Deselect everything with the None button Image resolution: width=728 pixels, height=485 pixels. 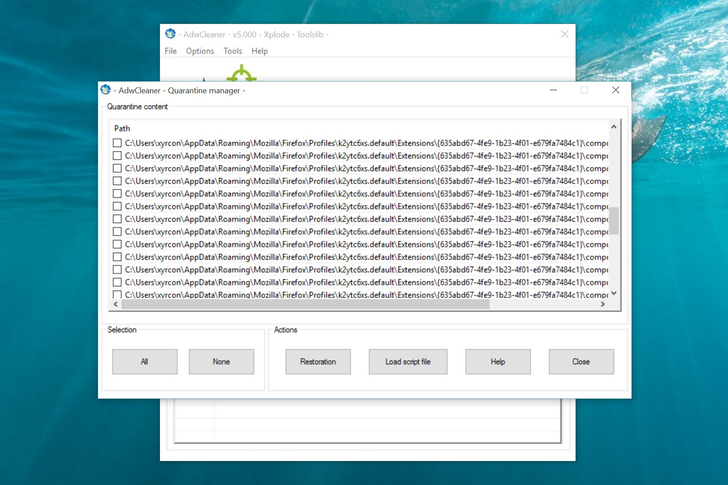[x=221, y=362]
